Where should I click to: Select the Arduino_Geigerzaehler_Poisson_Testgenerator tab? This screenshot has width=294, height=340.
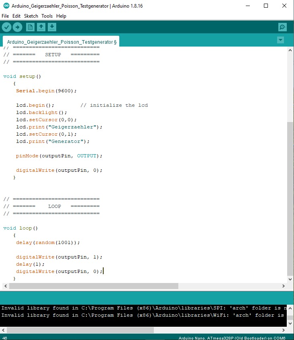[61, 42]
